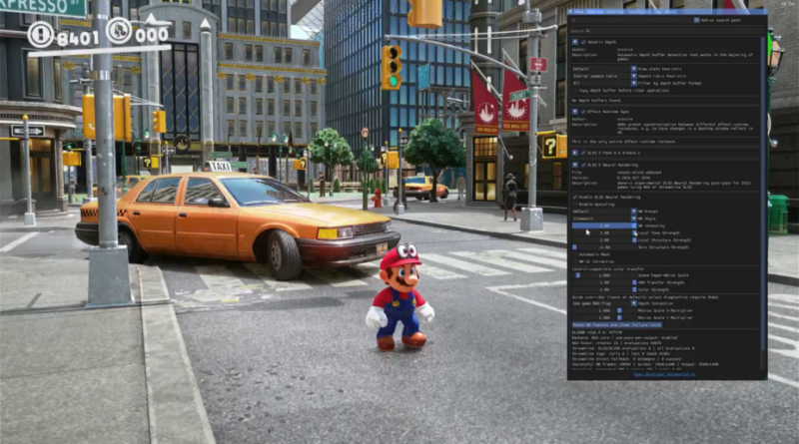Open the NR Preset dropdown

[604, 212]
